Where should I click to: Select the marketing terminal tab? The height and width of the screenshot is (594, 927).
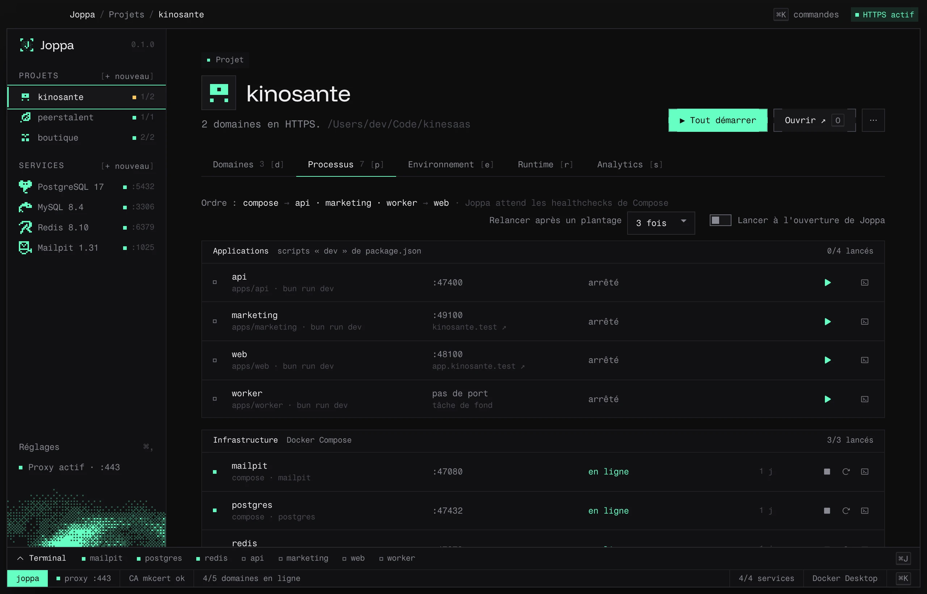point(303,558)
